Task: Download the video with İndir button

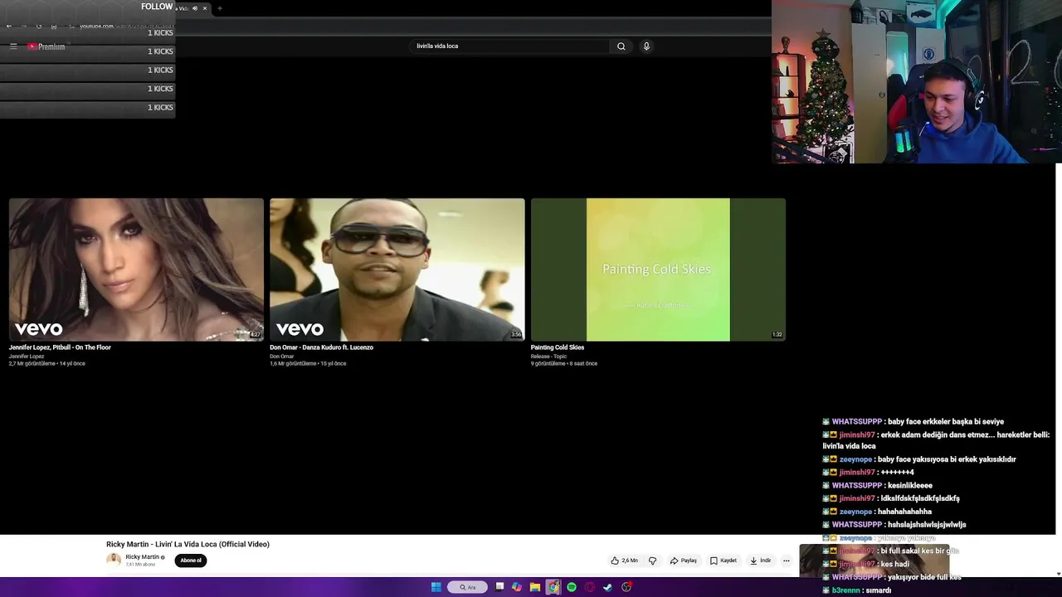Action: [x=761, y=561]
